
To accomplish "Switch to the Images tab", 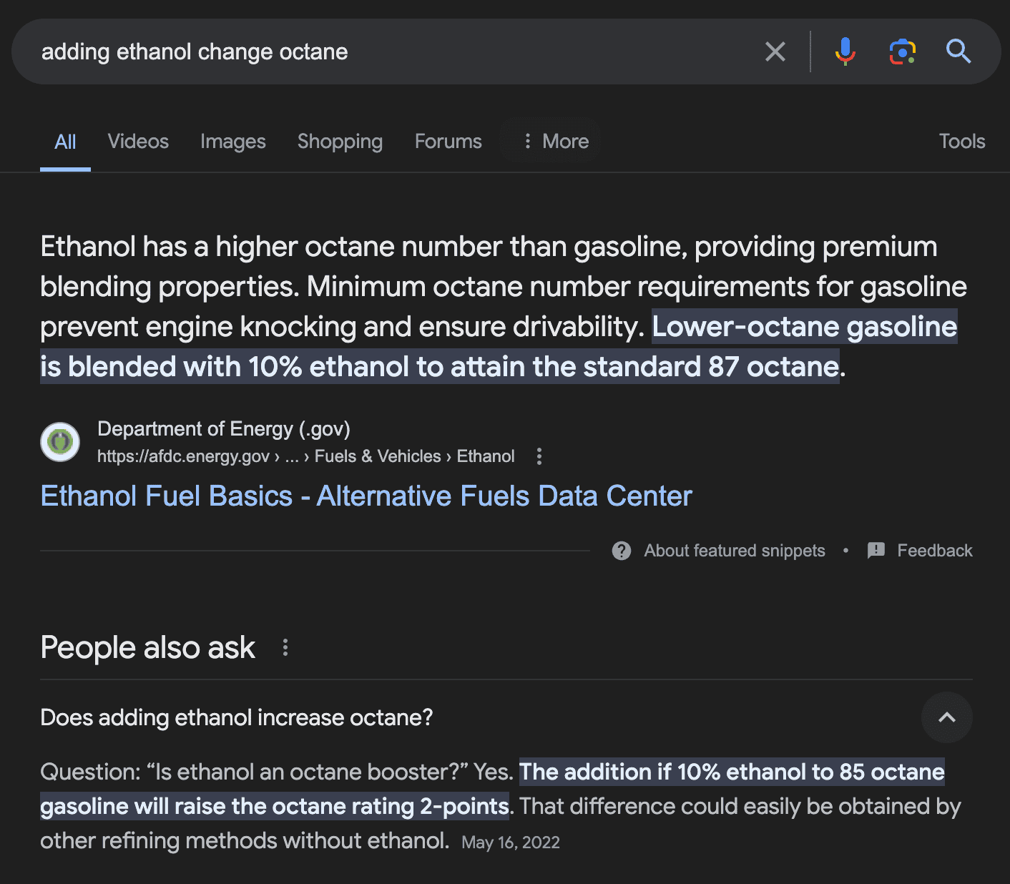I will (233, 142).
